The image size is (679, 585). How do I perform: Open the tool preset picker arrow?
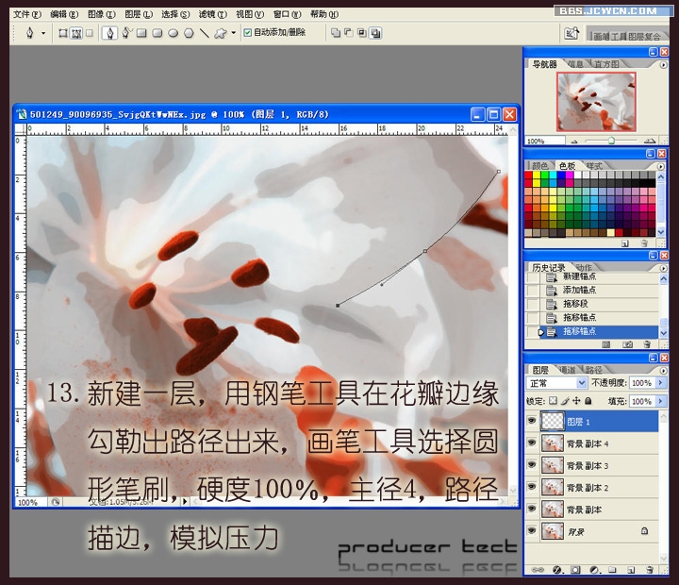[x=43, y=33]
